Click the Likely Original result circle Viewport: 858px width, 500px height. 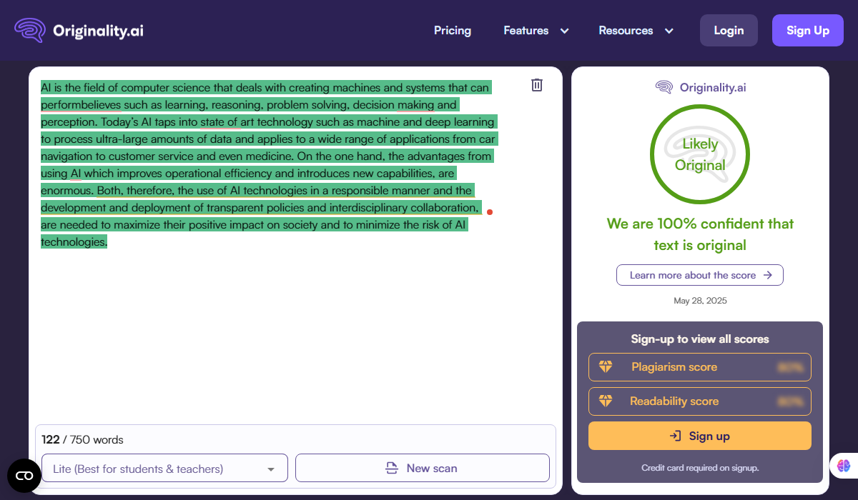coord(700,155)
